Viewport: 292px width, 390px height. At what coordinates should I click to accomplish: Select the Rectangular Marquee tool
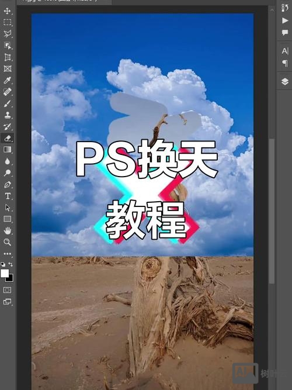(x=7, y=22)
